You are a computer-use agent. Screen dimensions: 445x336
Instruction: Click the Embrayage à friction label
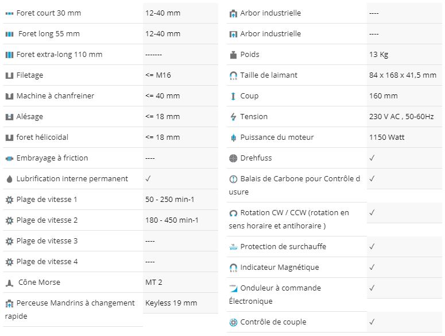coord(52,158)
